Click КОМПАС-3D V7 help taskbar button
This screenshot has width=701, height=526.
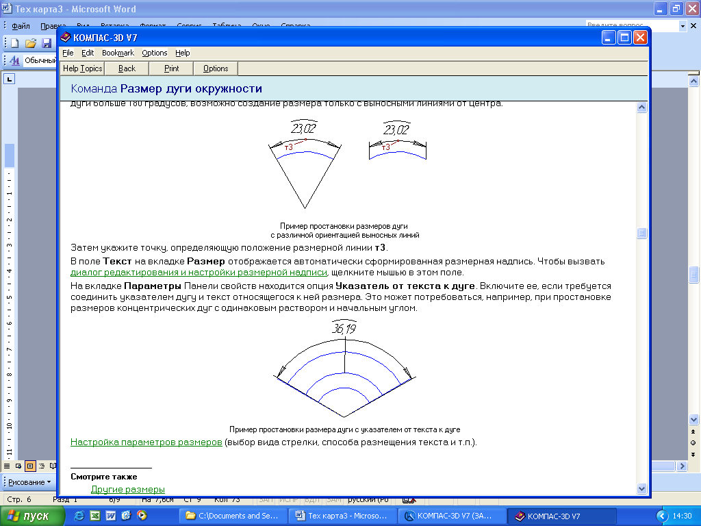point(563,516)
